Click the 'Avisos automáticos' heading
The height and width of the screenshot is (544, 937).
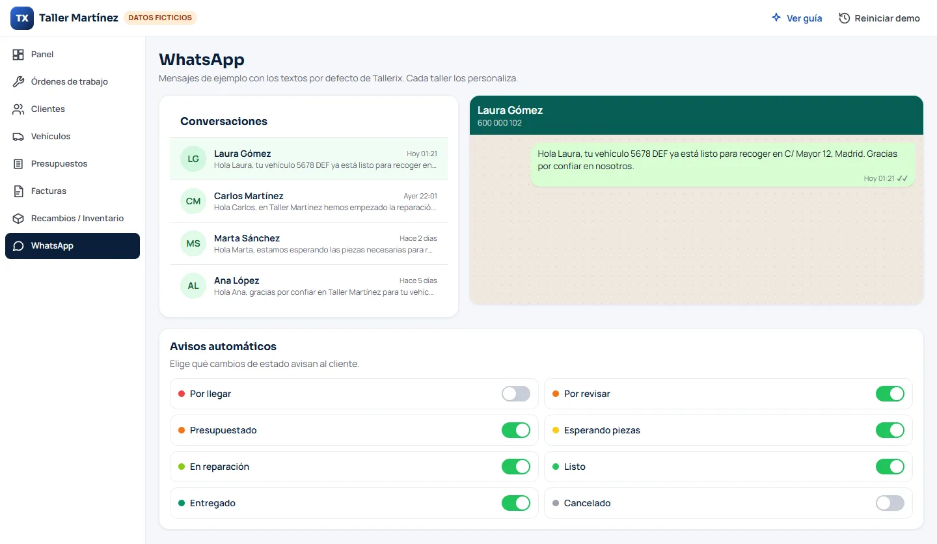click(223, 346)
